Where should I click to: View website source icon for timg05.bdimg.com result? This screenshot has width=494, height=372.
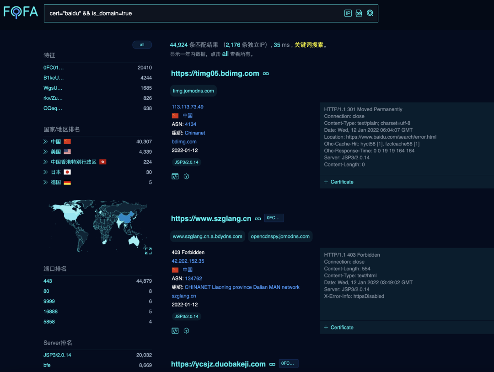[175, 177]
